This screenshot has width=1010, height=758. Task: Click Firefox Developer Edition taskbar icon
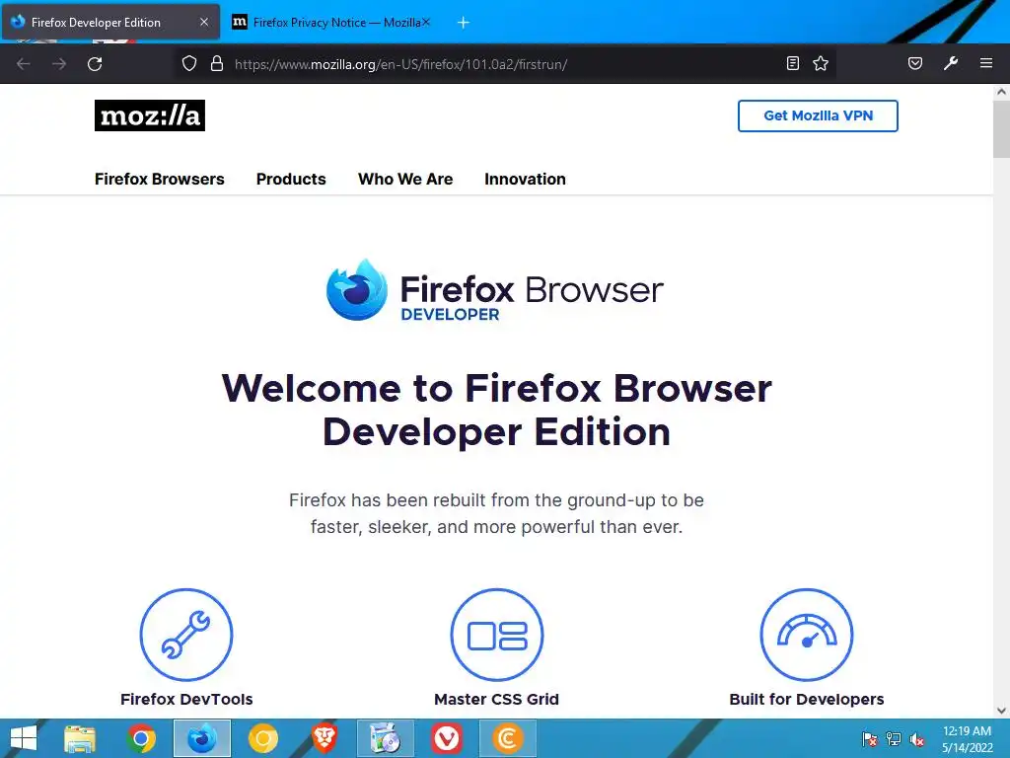coord(202,738)
